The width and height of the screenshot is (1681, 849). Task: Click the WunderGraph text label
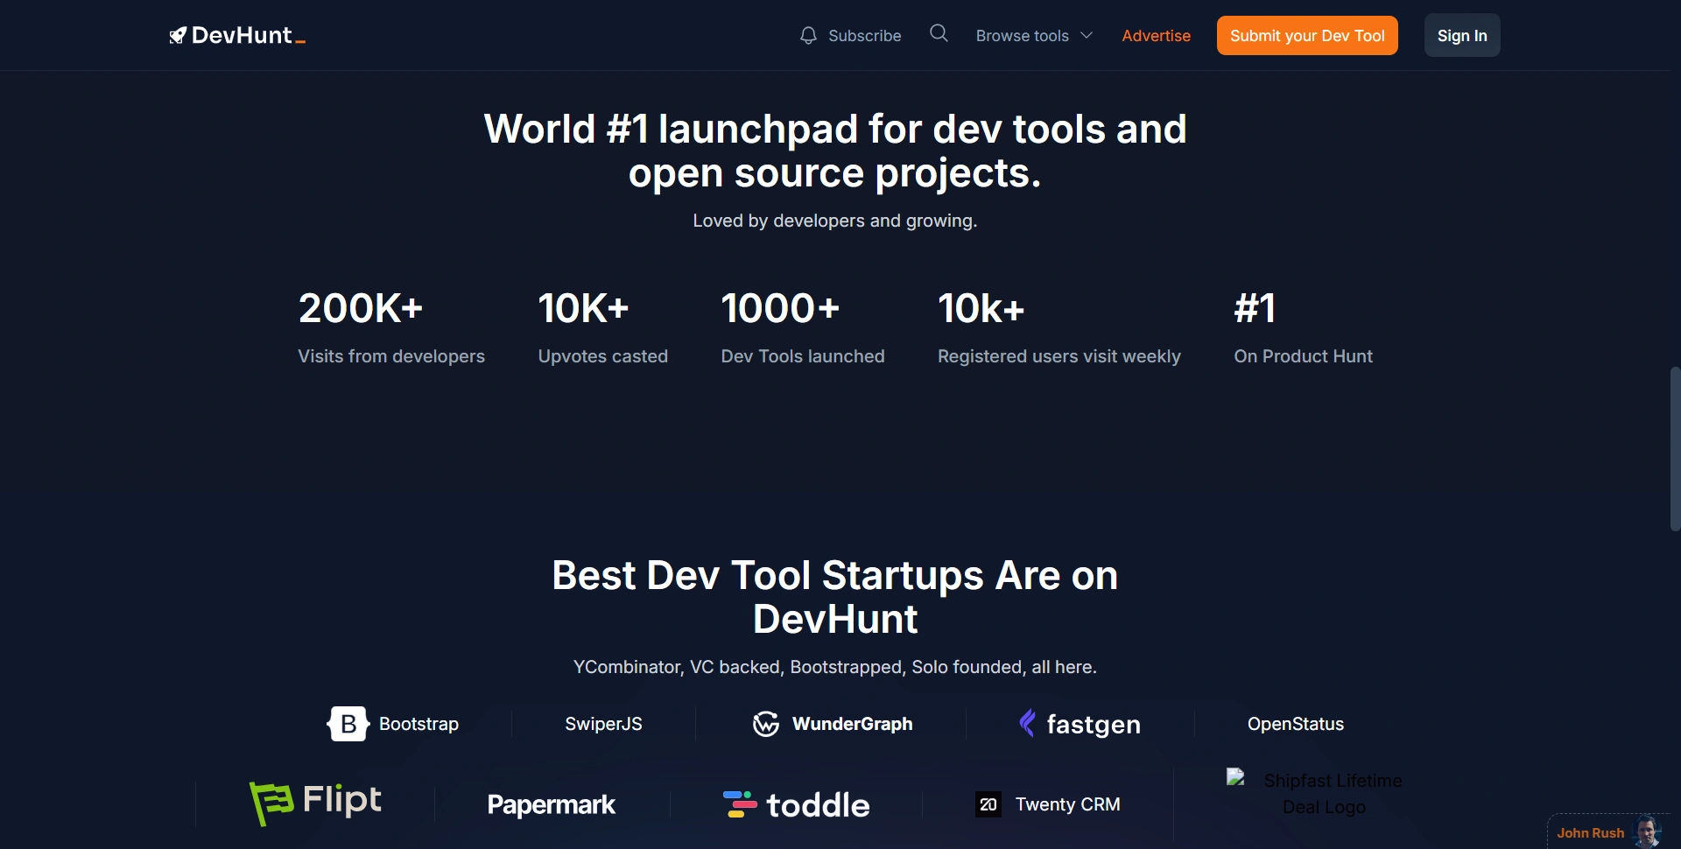[852, 724]
